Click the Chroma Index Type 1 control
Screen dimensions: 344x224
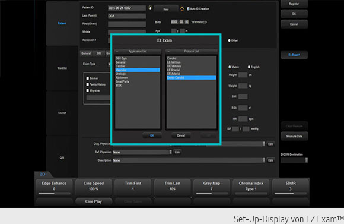pyautogui.click(x=251, y=187)
